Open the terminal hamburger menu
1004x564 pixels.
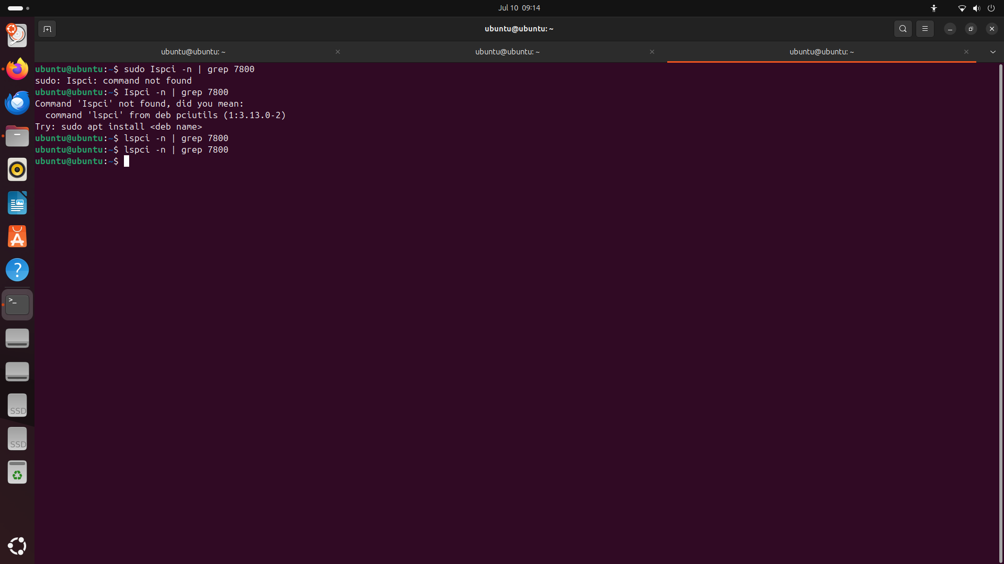pyautogui.click(x=925, y=29)
